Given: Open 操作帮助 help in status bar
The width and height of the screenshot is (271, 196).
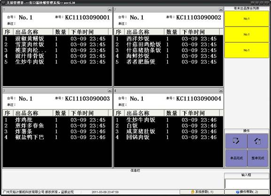Looking at the screenshot, I should 247,192.
